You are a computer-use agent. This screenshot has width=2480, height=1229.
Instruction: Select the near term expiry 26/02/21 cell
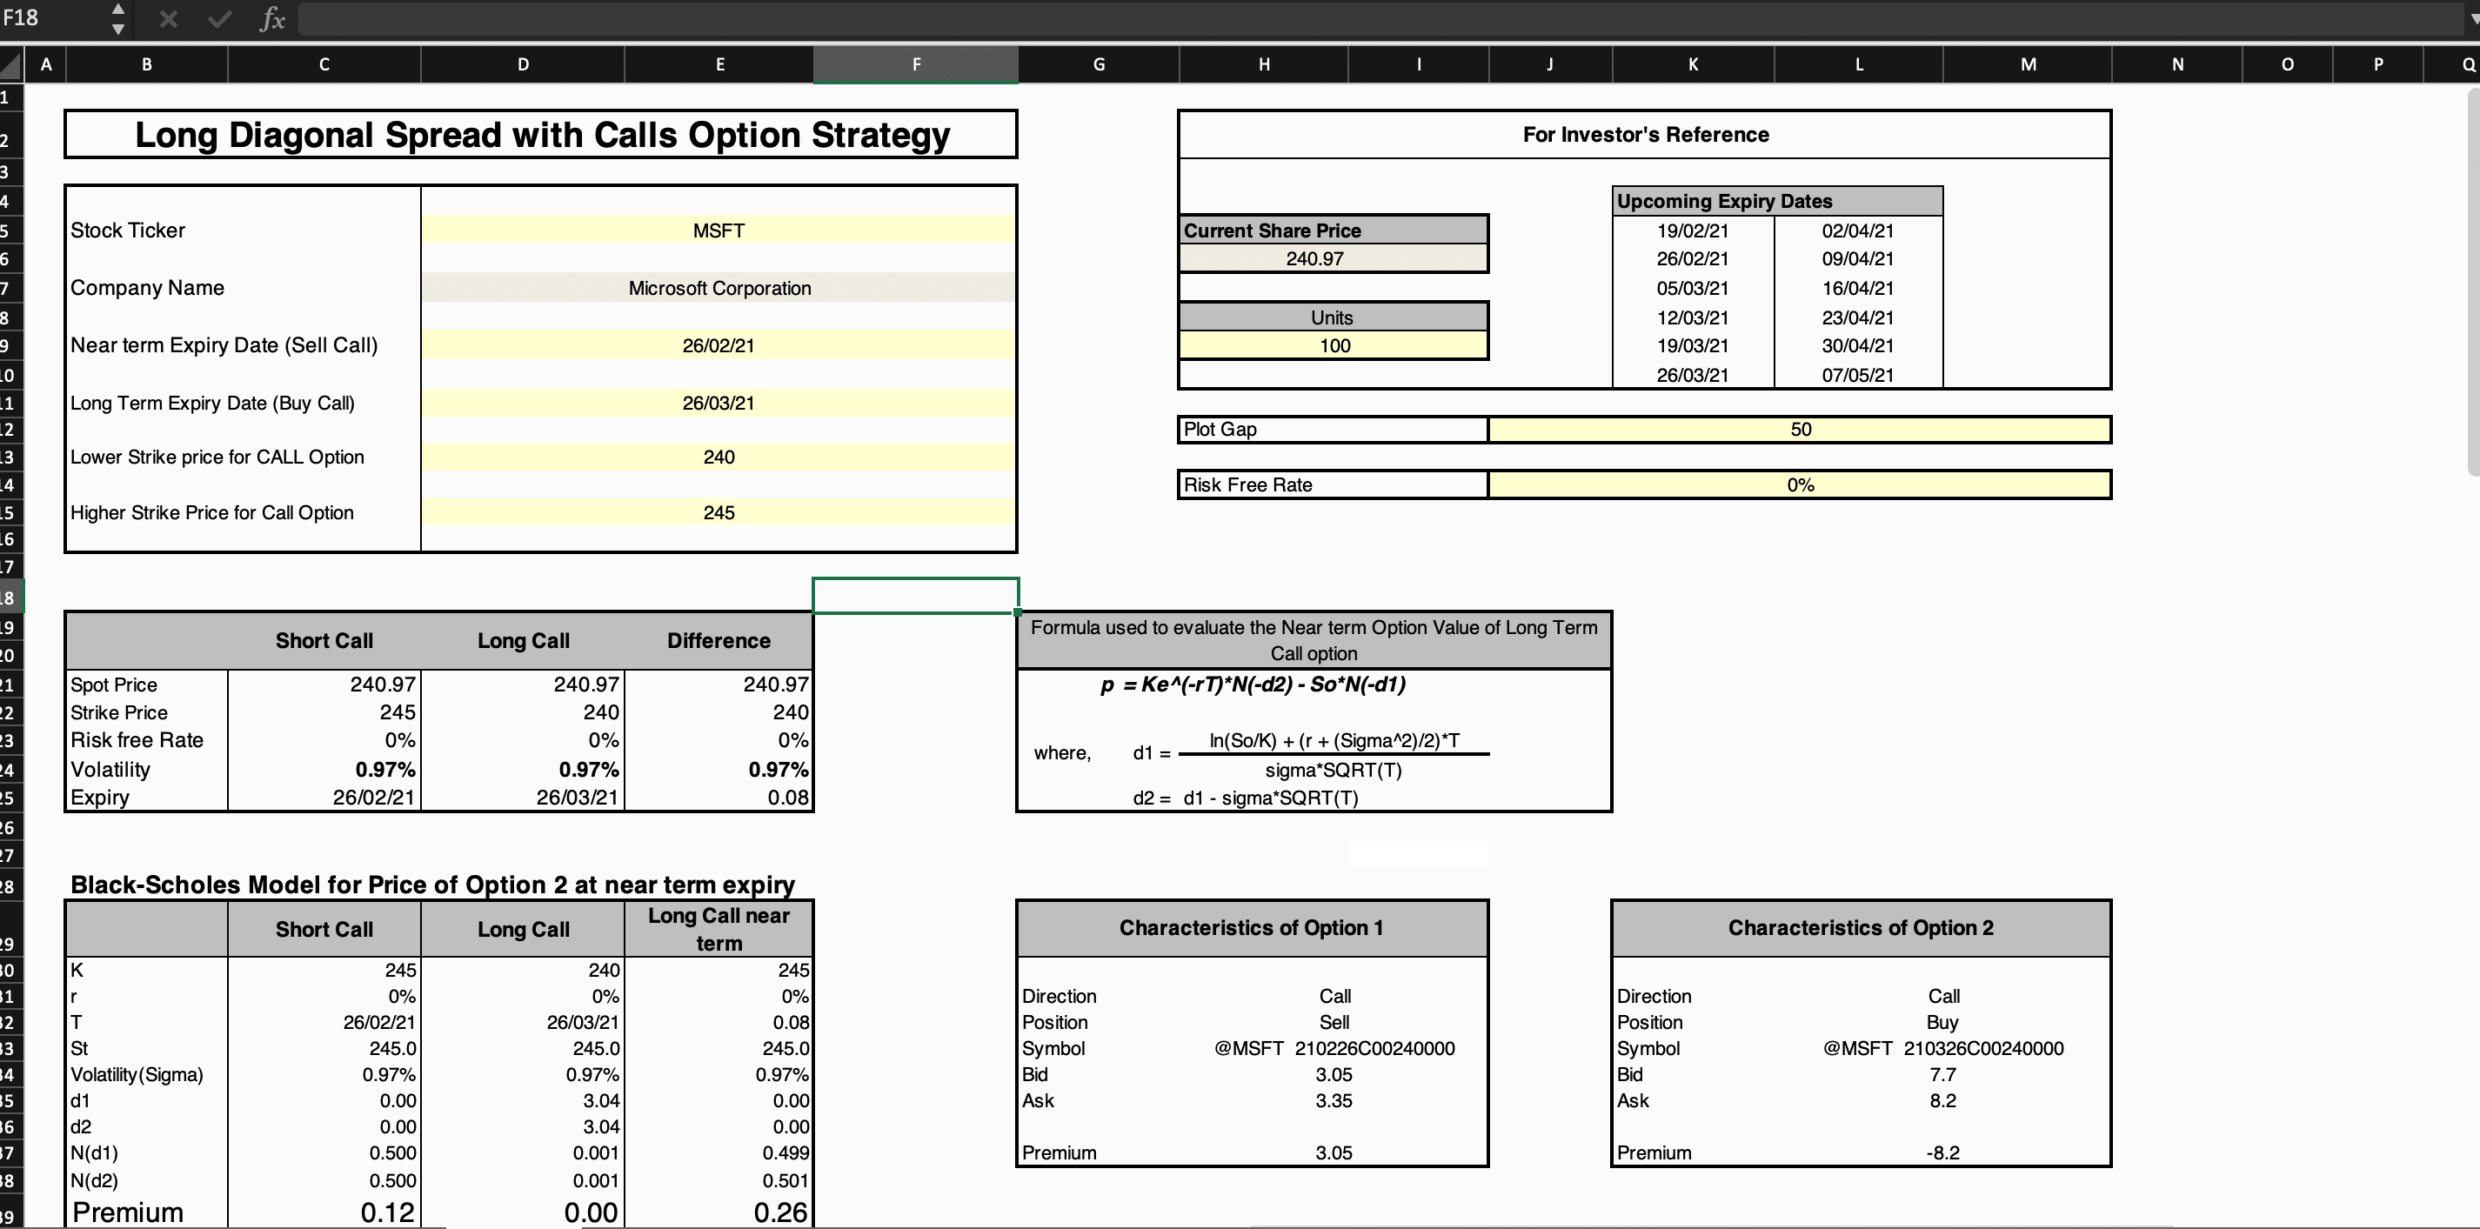719,345
